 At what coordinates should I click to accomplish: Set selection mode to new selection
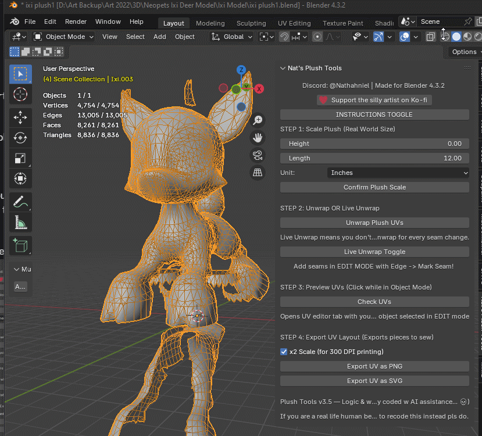pos(15,52)
